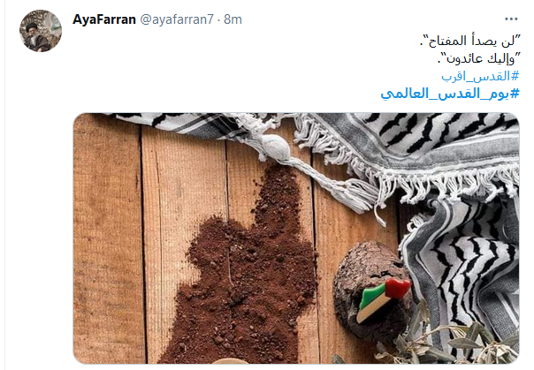Open AyaFarran's profile avatar picture

[x=41, y=31]
